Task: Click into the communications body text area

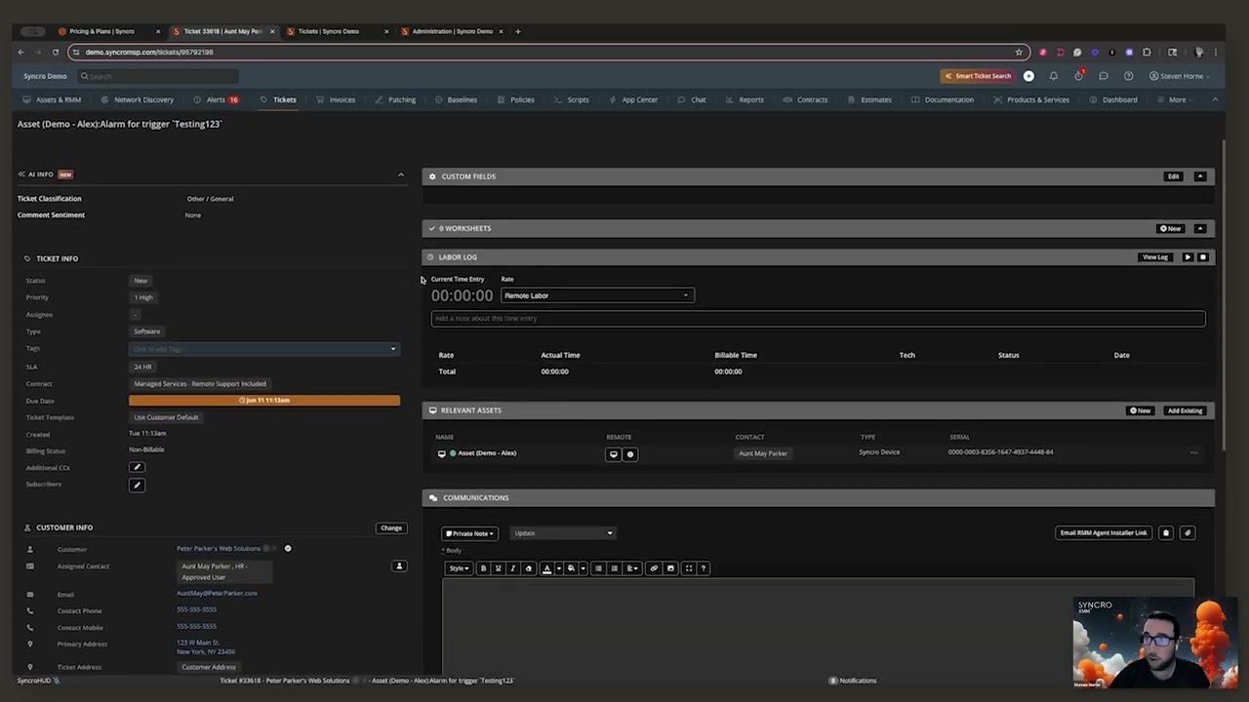Action: (x=818, y=624)
